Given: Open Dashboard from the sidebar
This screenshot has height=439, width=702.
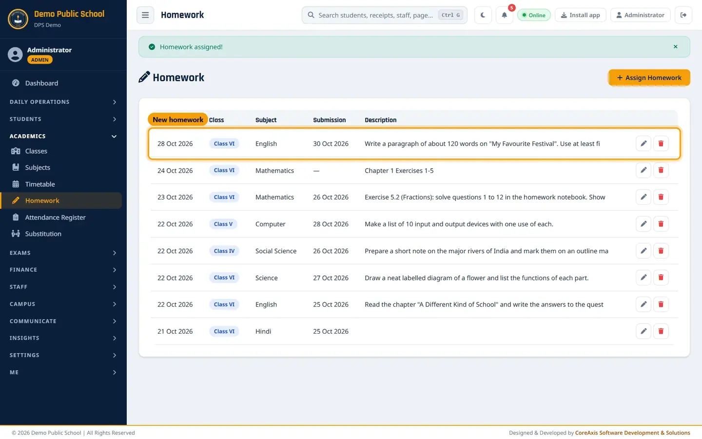Looking at the screenshot, I should (61, 83).
